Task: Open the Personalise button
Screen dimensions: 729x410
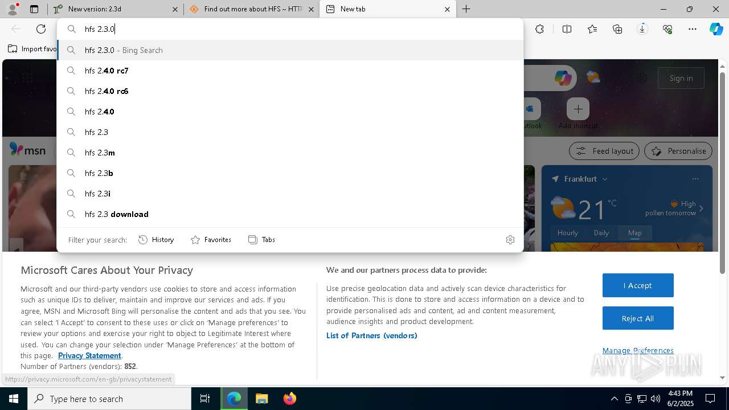Action: 678,151
